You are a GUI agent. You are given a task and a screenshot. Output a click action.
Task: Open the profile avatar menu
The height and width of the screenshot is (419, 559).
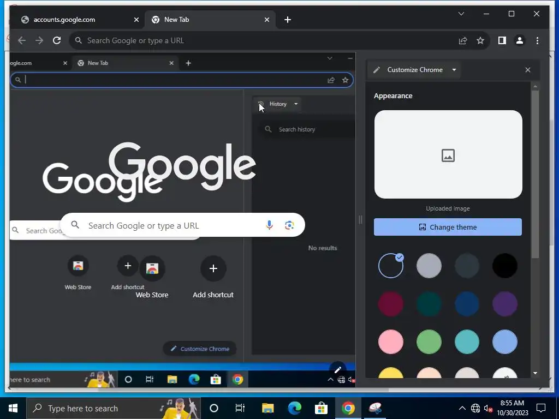520,40
